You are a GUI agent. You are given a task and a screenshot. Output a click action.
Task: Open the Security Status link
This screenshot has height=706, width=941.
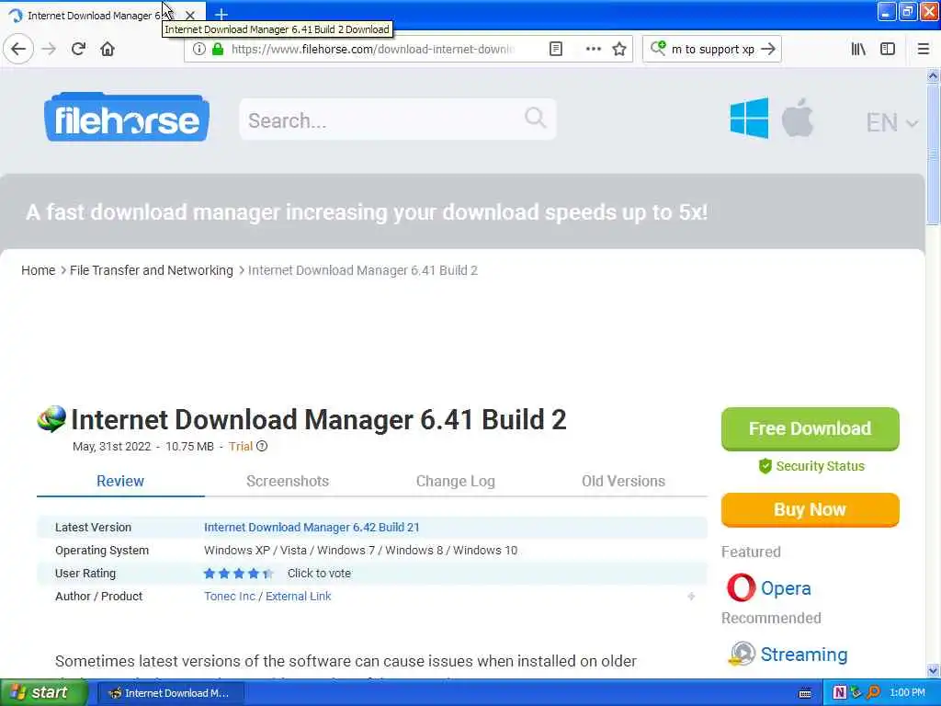pyautogui.click(x=820, y=466)
